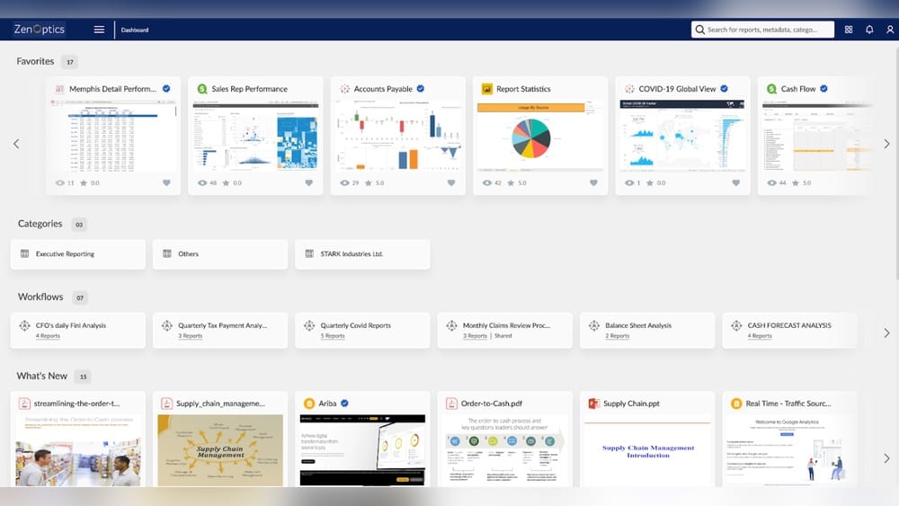Click the Cash Flow source icon

771,89
